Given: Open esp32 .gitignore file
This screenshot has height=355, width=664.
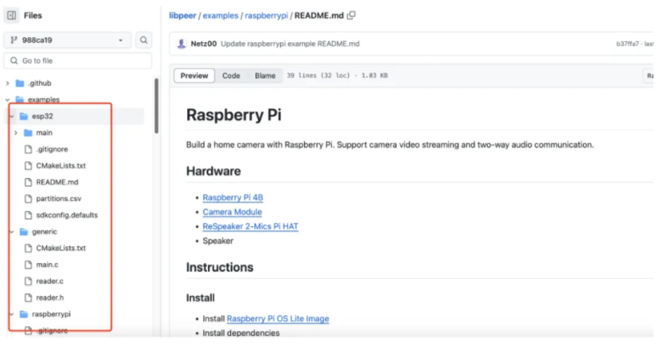Looking at the screenshot, I should [x=52, y=149].
